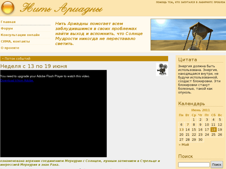Click calendar day 1
This screenshot has height=169, width=226.
(194, 119)
